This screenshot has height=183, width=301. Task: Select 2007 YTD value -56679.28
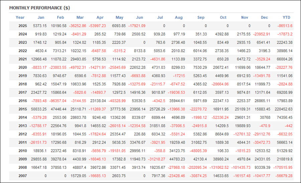point(284,176)
